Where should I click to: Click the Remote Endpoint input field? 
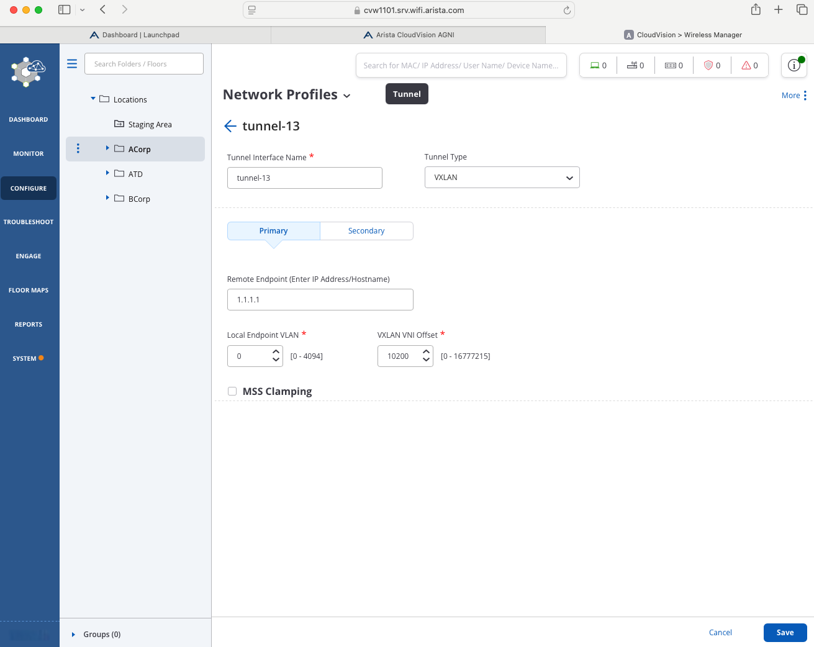[x=320, y=300]
